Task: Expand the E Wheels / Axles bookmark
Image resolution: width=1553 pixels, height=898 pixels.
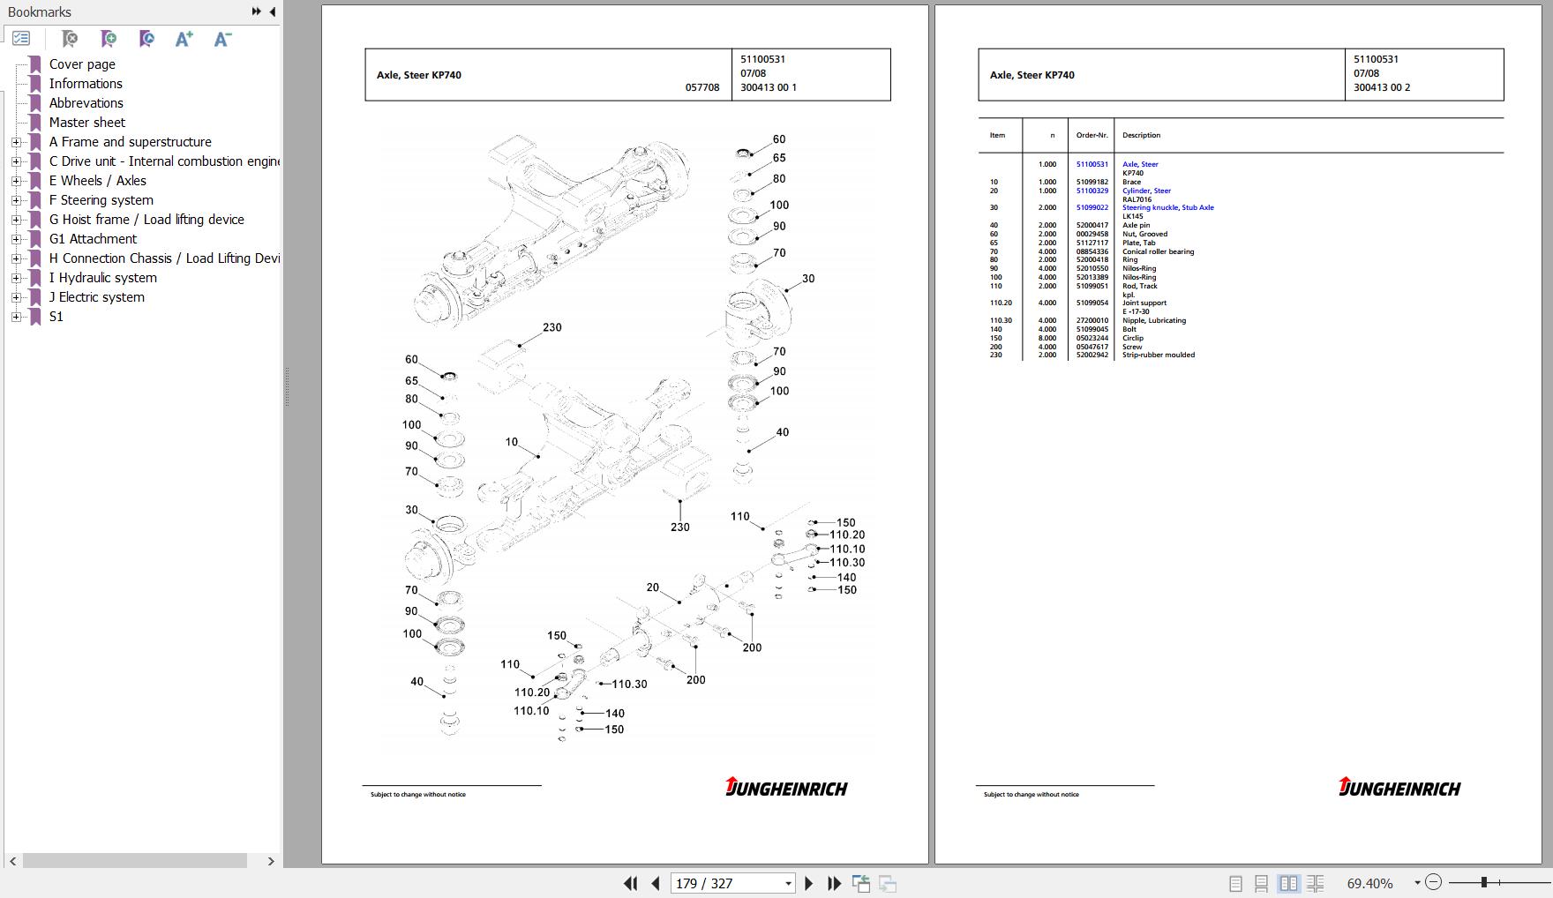Action: (16, 181)
